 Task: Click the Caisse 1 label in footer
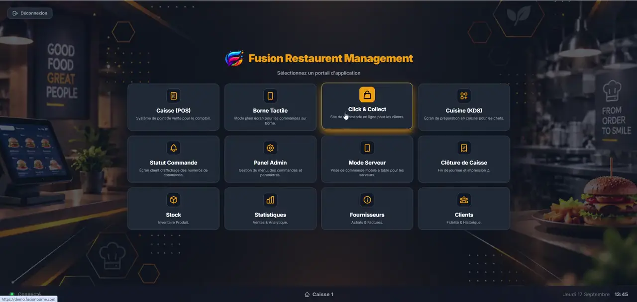pyautogui.click(x=323, y=295)
